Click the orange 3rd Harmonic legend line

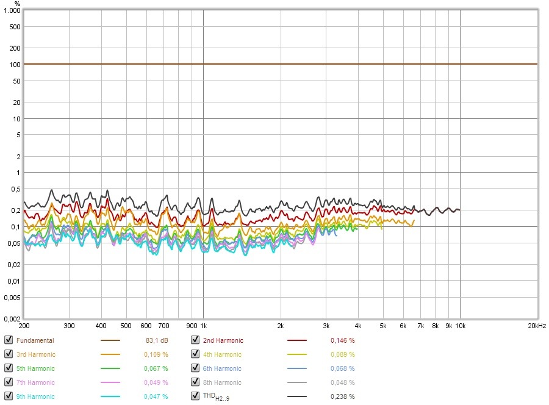click(x=110, y=355)
